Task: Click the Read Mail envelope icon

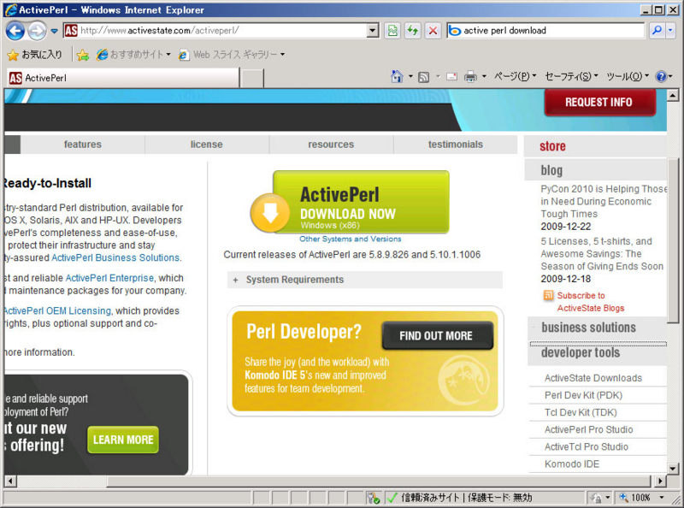Action: [452, 77]
